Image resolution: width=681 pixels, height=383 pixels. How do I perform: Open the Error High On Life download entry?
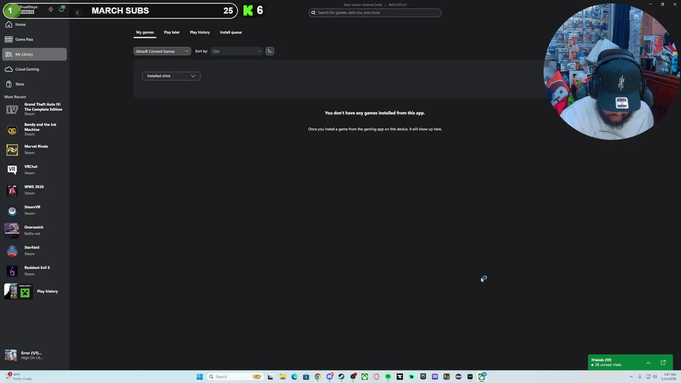[34, 355]
